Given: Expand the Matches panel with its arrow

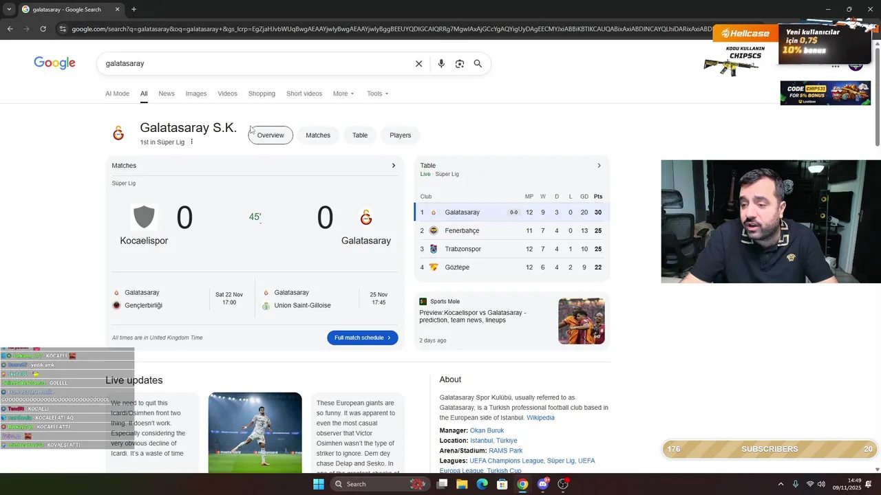Looking at the screenshot, I should click(394, 166).
